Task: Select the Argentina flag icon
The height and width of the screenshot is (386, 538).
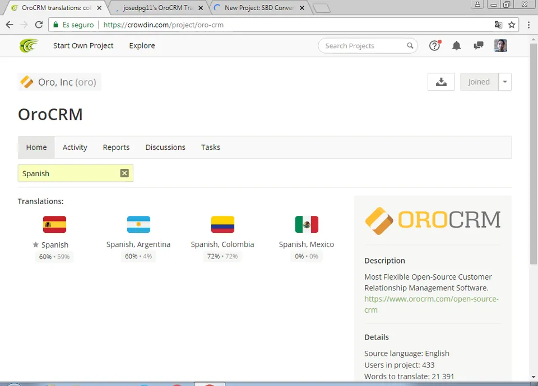Action: (138, 224)
